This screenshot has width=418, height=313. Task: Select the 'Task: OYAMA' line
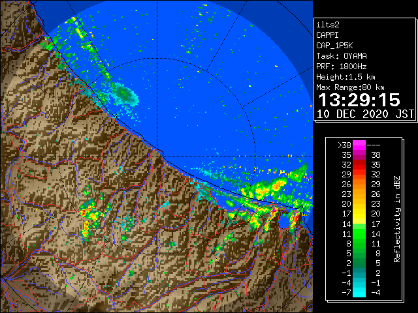click(x=342, y=56)
